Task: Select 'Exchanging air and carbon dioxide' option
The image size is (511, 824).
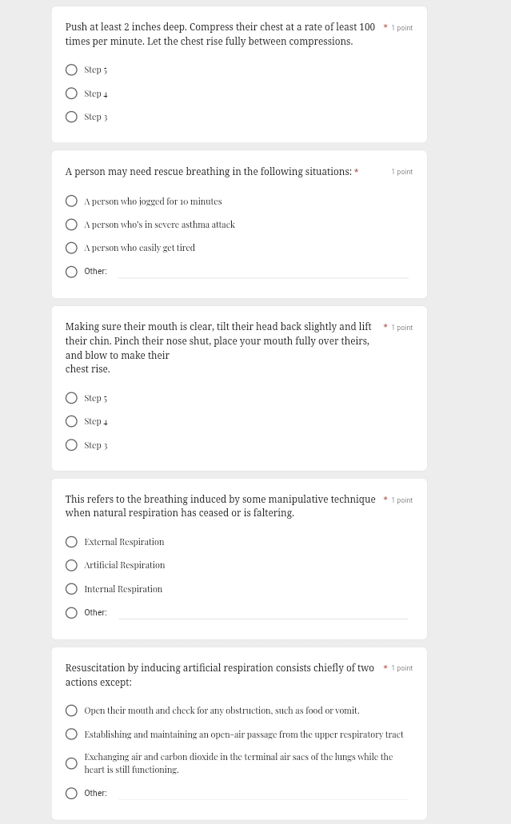Action: [71, 763]
